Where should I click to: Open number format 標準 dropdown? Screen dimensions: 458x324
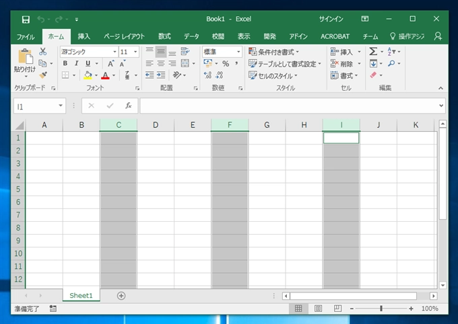238,52
